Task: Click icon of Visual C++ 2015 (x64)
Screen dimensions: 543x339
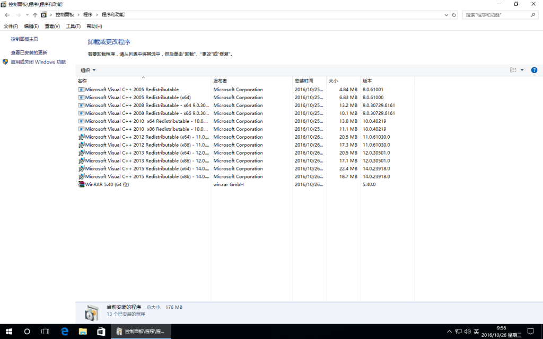Action: (81, 169)
